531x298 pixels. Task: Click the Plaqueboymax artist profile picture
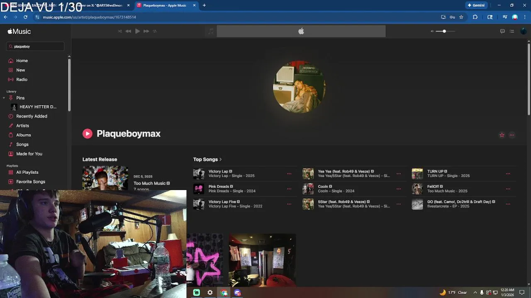pos(299,87)
